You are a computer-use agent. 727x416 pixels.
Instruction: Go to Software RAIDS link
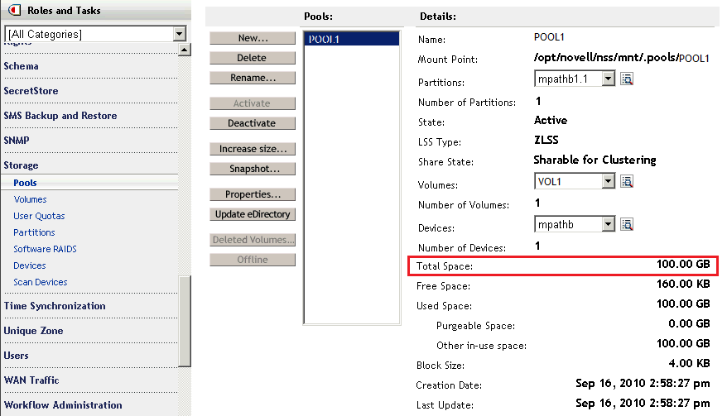(45, 249)
